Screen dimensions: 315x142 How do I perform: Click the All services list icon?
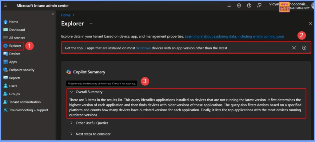(x=6, y=38)
